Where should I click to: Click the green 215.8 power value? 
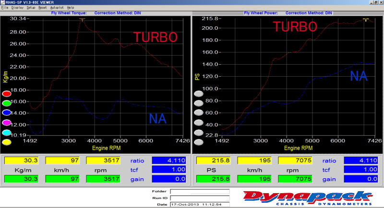[214, 179]
